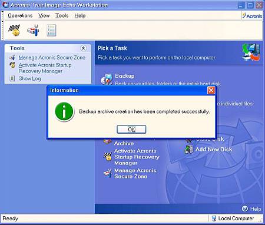Click the Manage Secure Zone task icon
Viewport: 265px width, 225px height.
coord(108,173)
